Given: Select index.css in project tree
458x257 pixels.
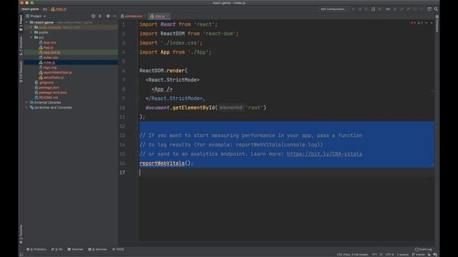Looking at the screenshot, I should (50, 57).
